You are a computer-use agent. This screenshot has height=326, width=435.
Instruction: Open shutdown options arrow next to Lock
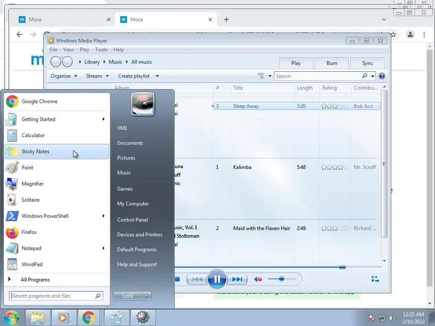(147, 296)
